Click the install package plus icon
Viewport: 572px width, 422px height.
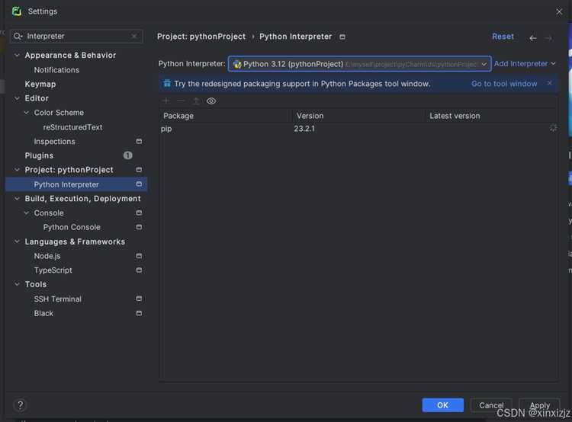166,101
